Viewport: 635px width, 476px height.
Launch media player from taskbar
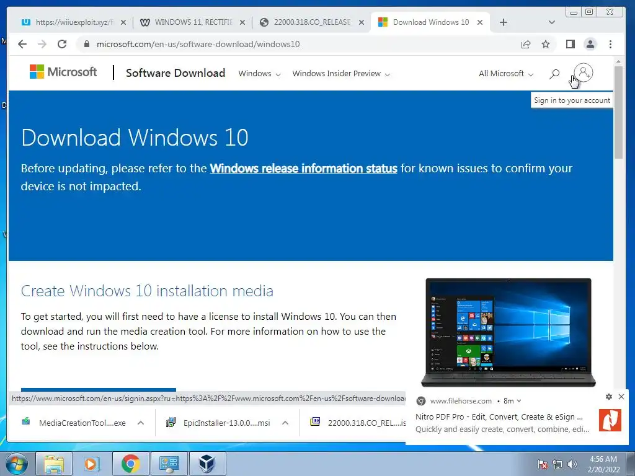coord(92,464)
